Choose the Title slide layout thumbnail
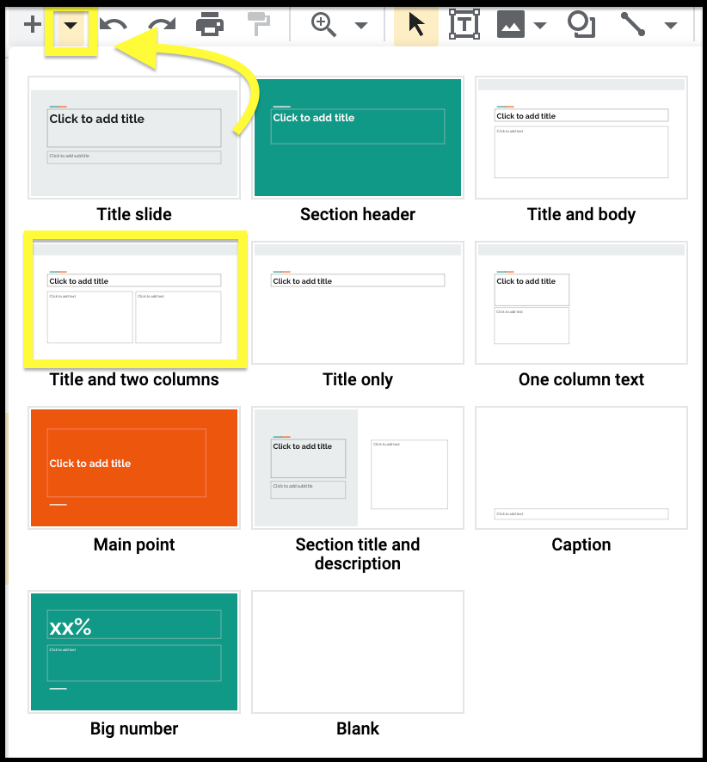Image resolution: width=707 pixels, height=762 pixels. 134,138
